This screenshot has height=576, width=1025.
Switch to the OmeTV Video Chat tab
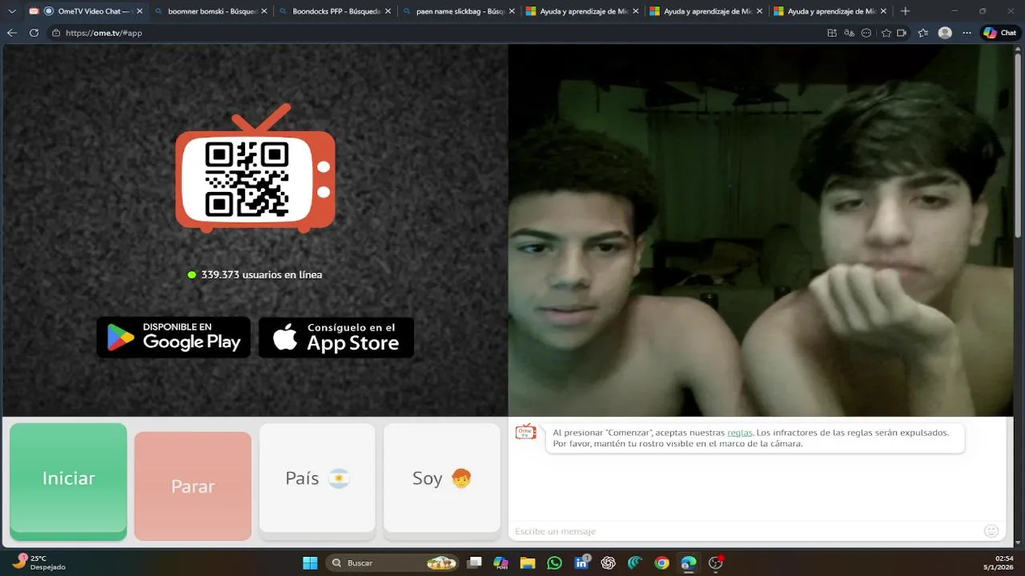tap(85, 11)
